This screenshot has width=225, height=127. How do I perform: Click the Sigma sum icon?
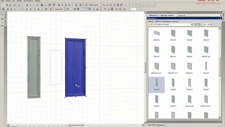pyautogui.click(x=81, y=5)
